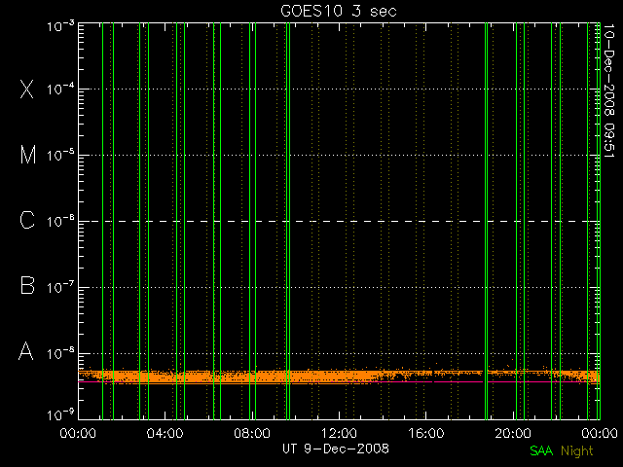623x467 pixels.
Task: Select the X flare class label
Action: [26, 89]
